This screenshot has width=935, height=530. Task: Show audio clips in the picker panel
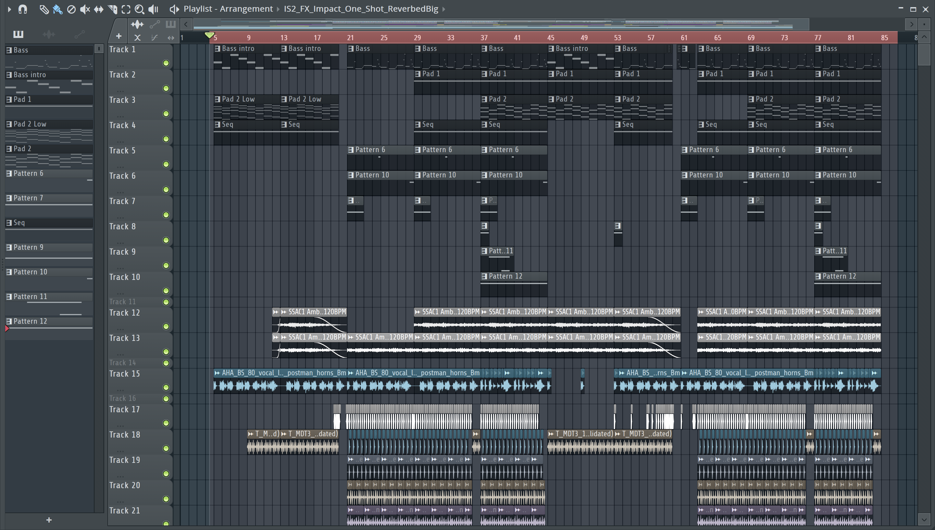pos(49,35)
